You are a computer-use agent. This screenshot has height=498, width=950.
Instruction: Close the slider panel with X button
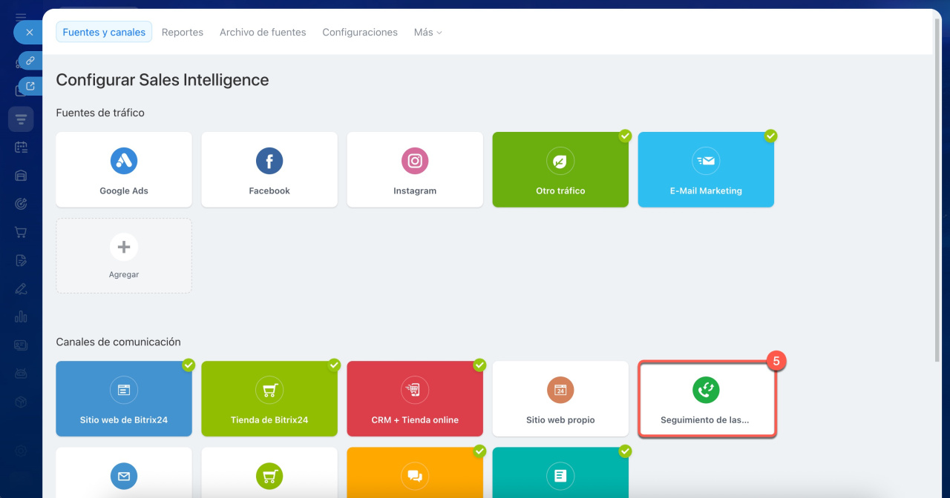click(x=30, y=33)
